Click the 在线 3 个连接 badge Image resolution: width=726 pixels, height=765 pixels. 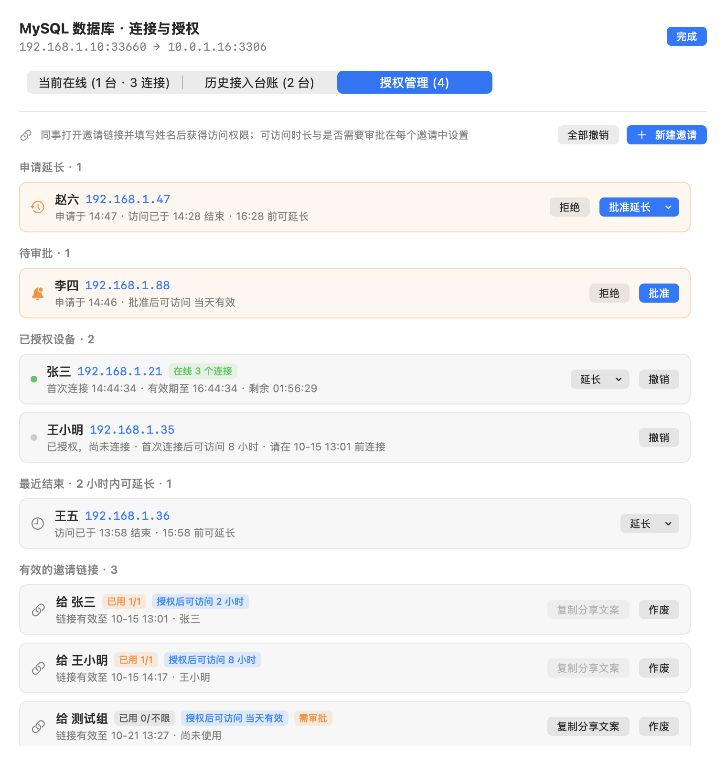pos(203,371)
